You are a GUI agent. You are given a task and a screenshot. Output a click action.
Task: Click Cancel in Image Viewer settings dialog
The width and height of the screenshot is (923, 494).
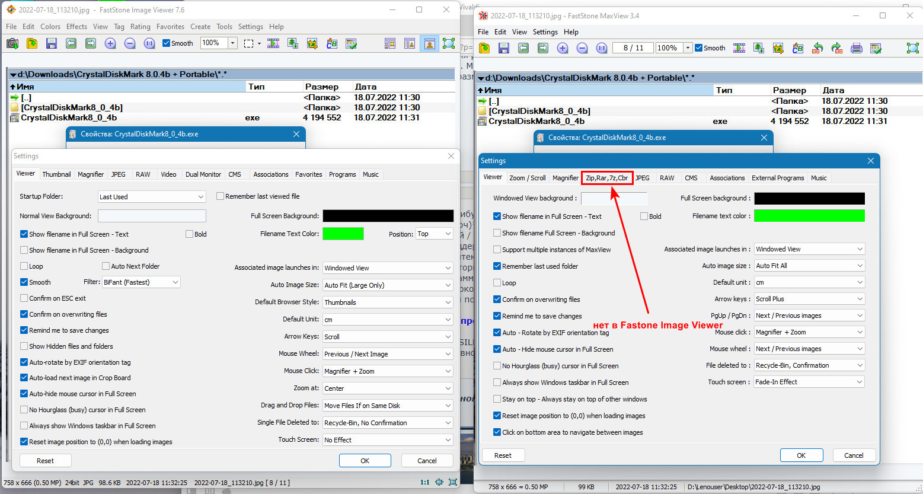click(x=427, y=461)
